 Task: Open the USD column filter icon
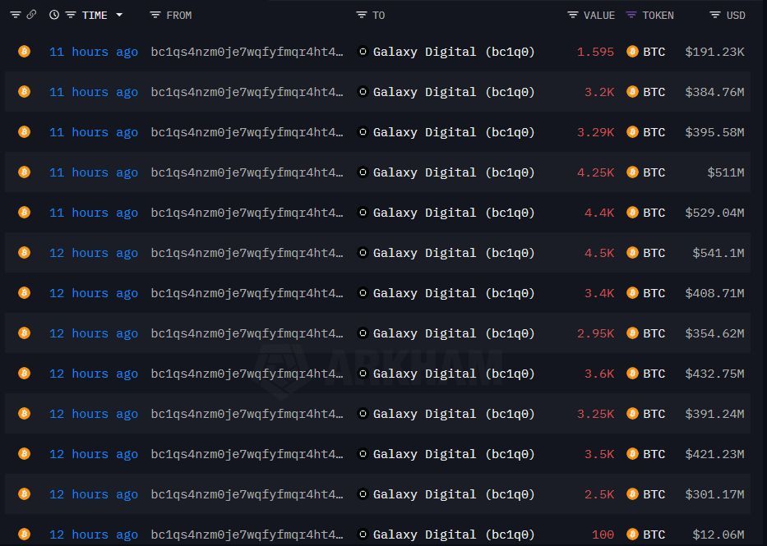click(715, 15)
